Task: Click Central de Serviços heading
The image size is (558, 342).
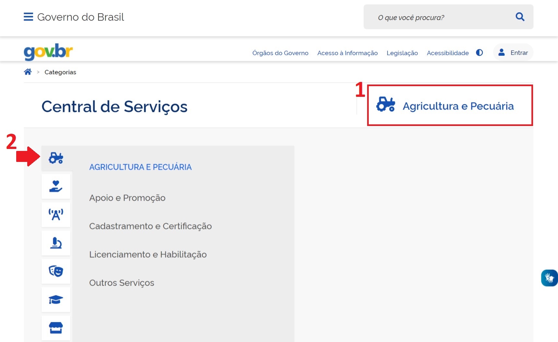Action: pyautogui.click(x=114, y=107)
